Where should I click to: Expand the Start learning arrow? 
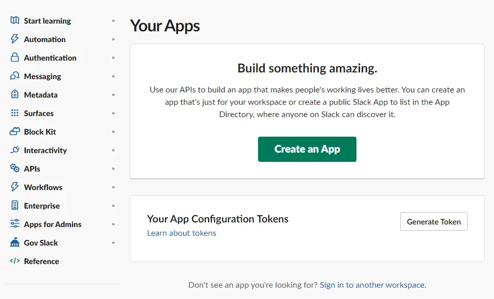(114, 21)
